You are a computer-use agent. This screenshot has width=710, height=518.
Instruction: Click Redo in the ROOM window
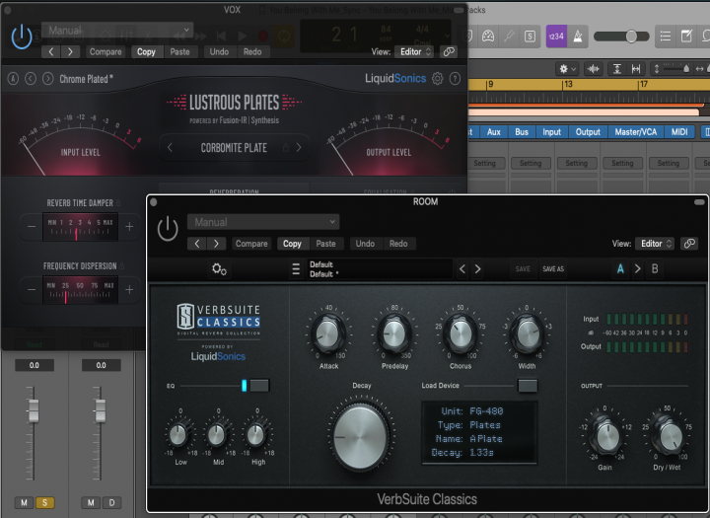[398, 244]
